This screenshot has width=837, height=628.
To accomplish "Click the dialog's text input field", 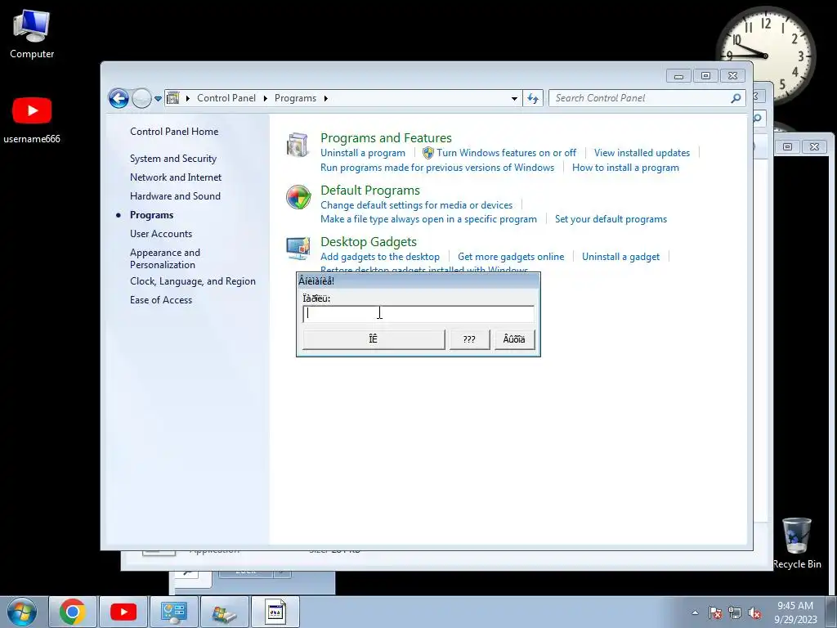I will pyautogui.click(x=418, y=314).
